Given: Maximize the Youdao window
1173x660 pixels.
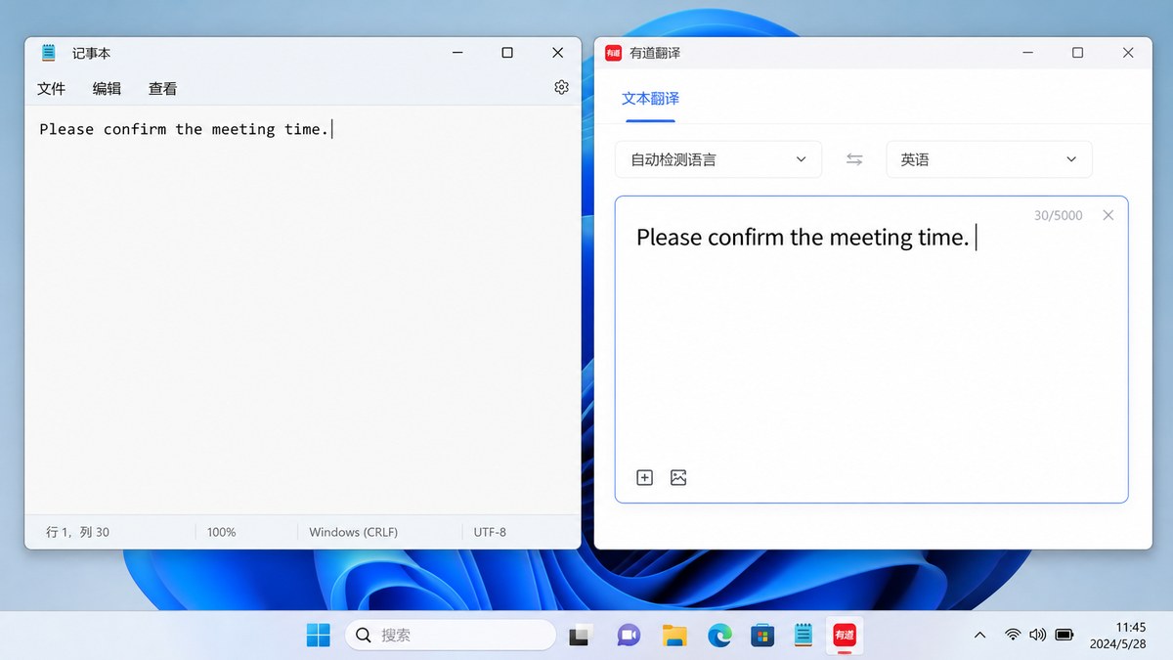Looking at the screenshot, I should pos(1077,53).
